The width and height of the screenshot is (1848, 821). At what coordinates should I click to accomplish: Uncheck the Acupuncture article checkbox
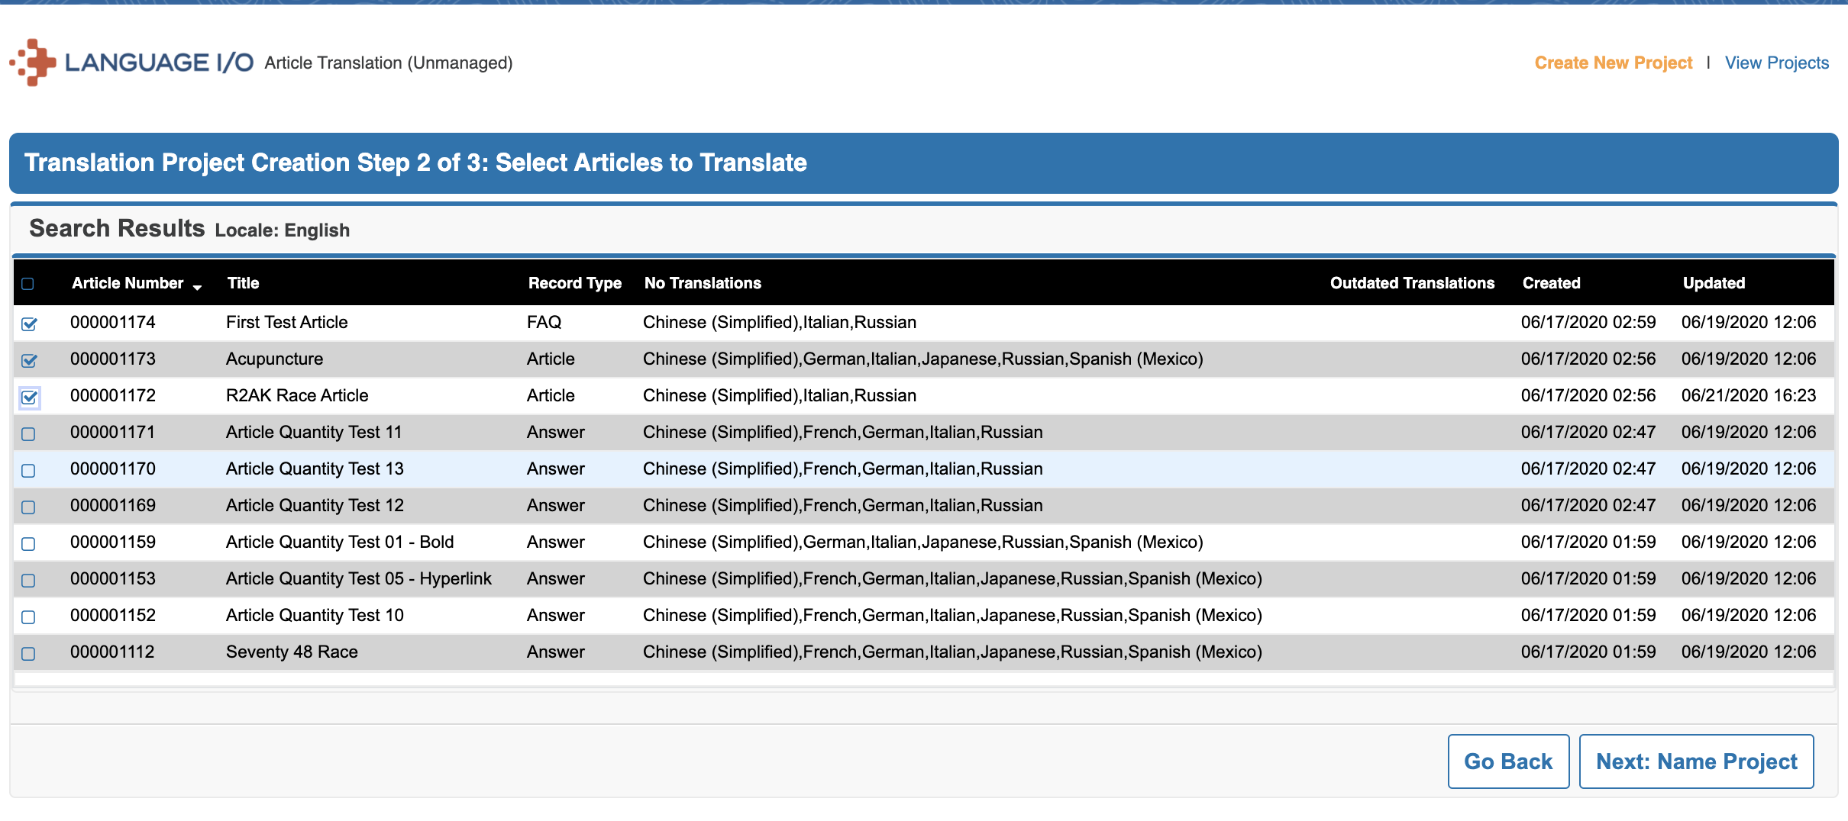pyautogui.click(x=29, y=361)
